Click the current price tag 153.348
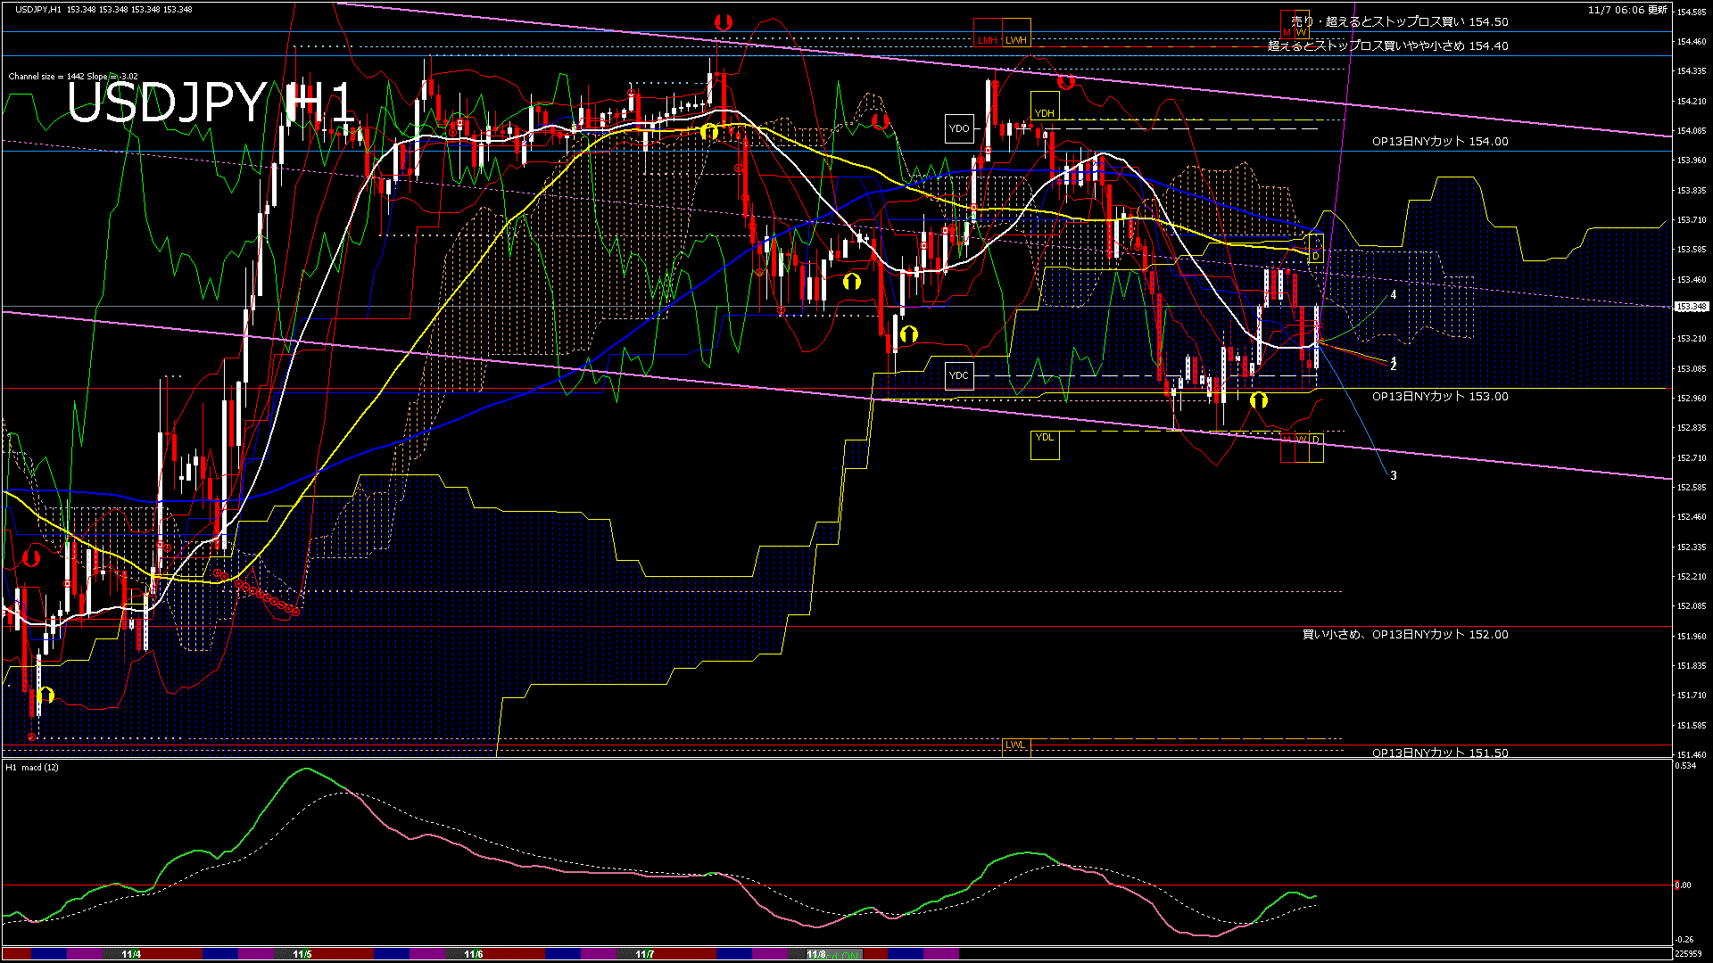 click(x=1691, y=307)
